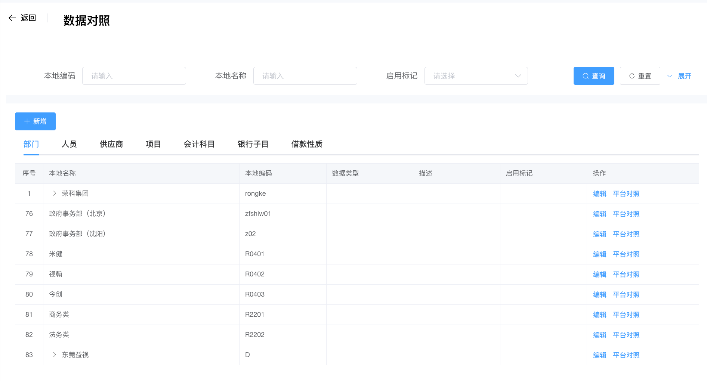The width and height of the screenshot is (707, 381).
Task: Open 平台对照 for 商务类 row
Action: (626, 315)
